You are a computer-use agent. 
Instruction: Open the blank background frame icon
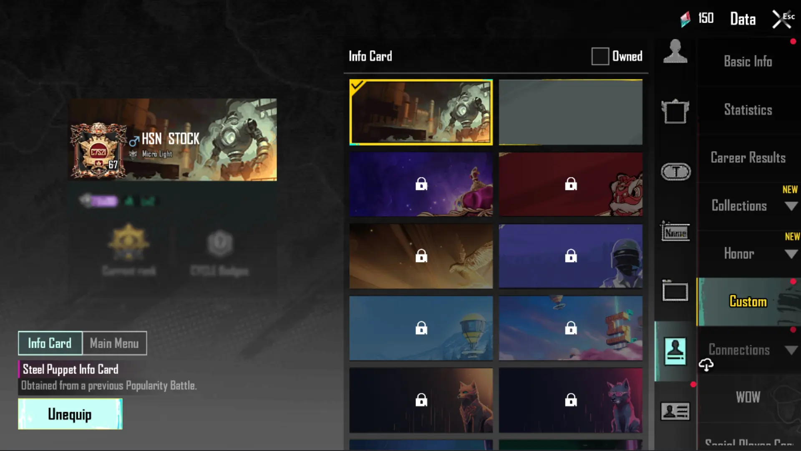coord(675,291)
